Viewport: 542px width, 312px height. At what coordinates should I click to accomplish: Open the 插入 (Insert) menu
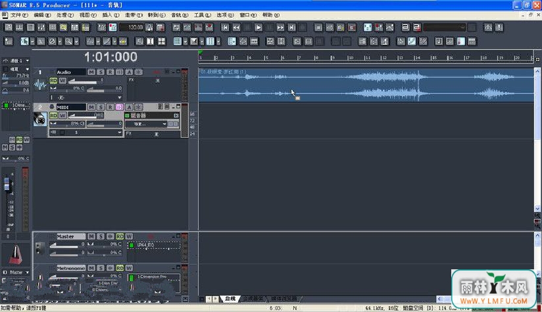tap(111, 15)
